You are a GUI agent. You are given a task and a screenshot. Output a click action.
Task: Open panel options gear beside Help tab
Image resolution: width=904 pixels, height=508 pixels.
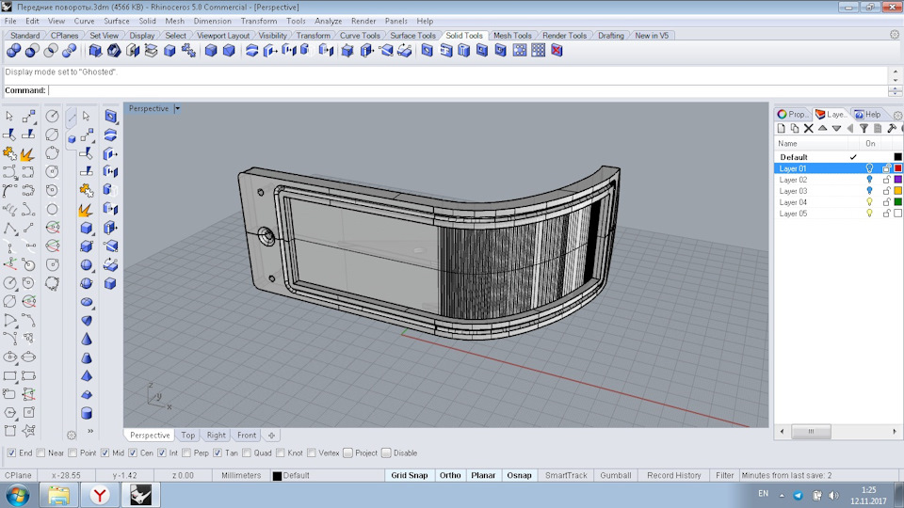[x=897, y=115]
